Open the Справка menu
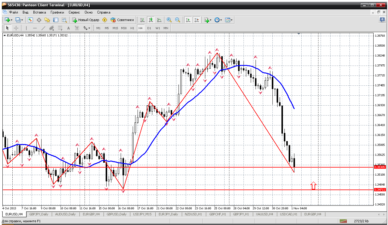The height and width of the screenshot is (225, 388). tap(104, 12)
